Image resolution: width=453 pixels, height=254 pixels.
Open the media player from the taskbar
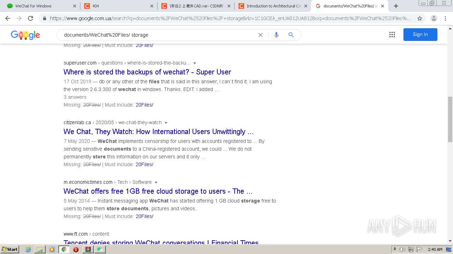tap(52, 249)
